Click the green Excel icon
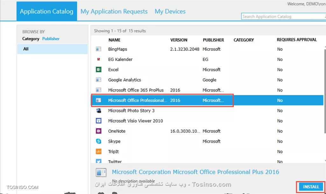Image resolution: width=326 pixels, height=194 pixels. [98, 70]
